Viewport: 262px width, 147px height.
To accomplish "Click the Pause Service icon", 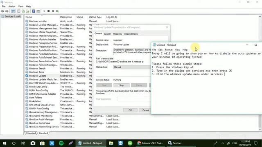I will 53,11.
